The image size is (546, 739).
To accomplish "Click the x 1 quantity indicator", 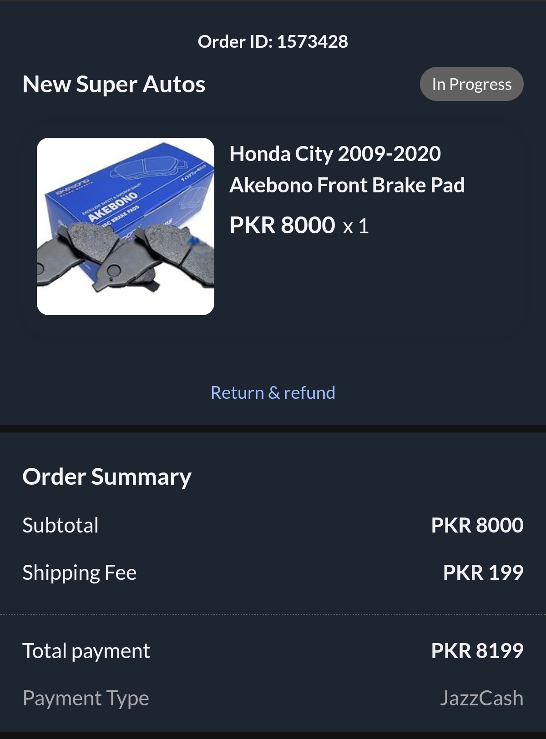I will tap(356, 226).
